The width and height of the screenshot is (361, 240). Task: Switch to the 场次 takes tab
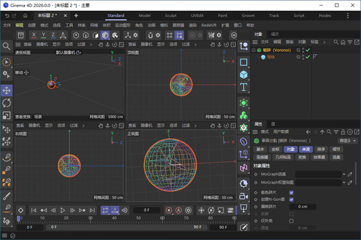[x=275, y=34]
